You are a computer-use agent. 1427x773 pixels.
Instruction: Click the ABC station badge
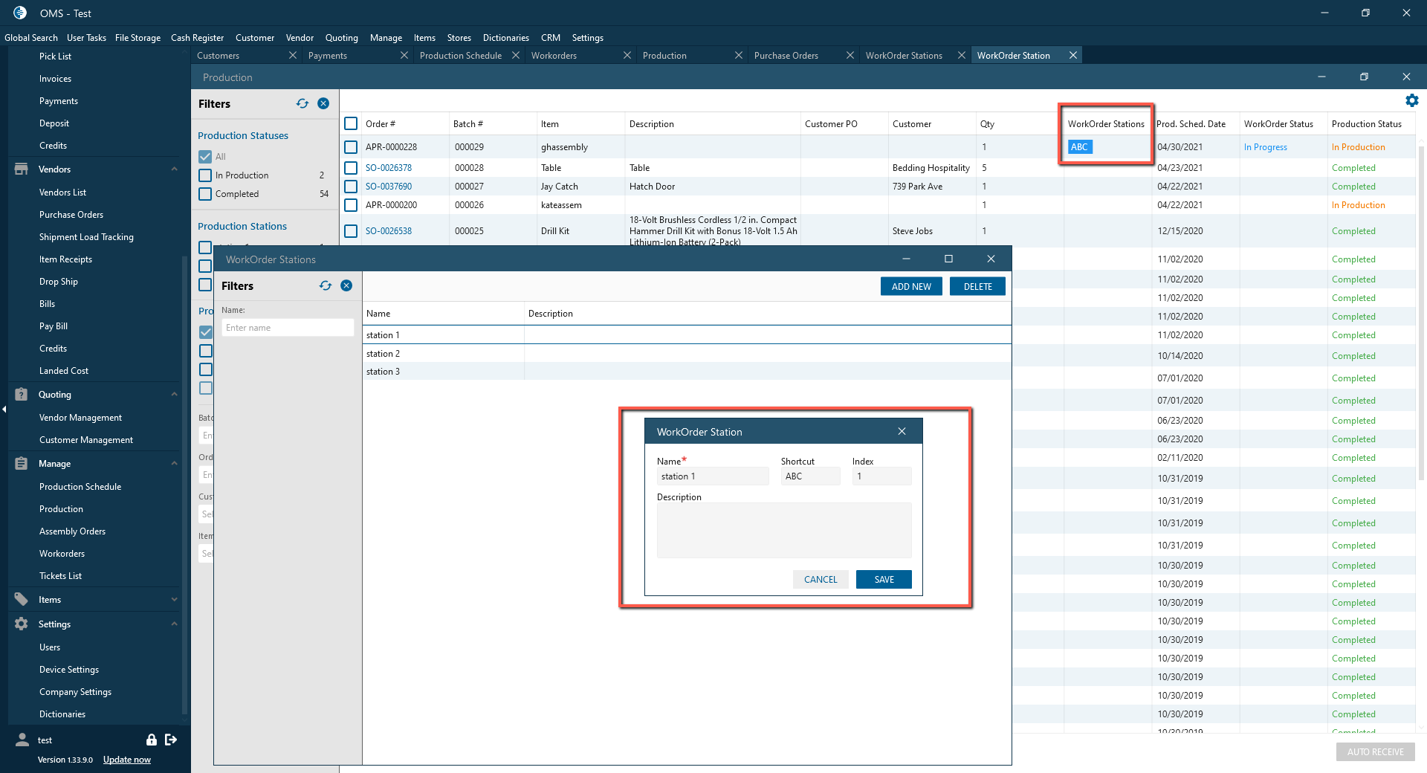1080,147
